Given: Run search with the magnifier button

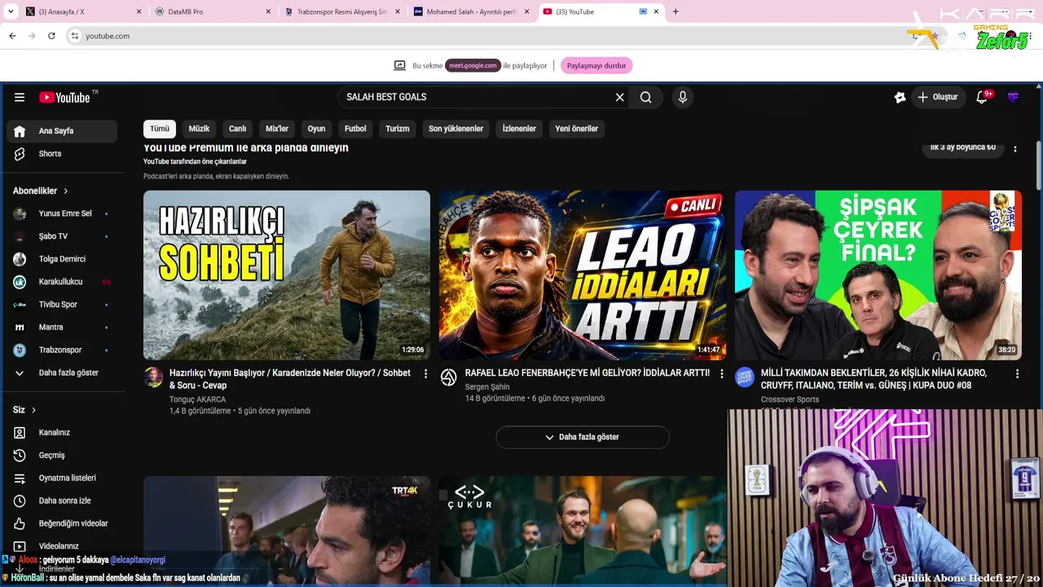Looking at the screenshot, I should [x=646, y=97].
